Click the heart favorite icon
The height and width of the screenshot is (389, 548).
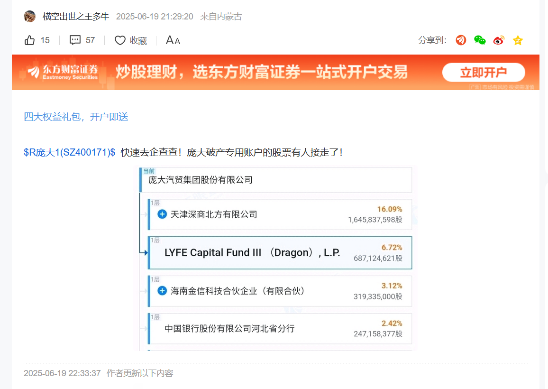tap(120, 41)
